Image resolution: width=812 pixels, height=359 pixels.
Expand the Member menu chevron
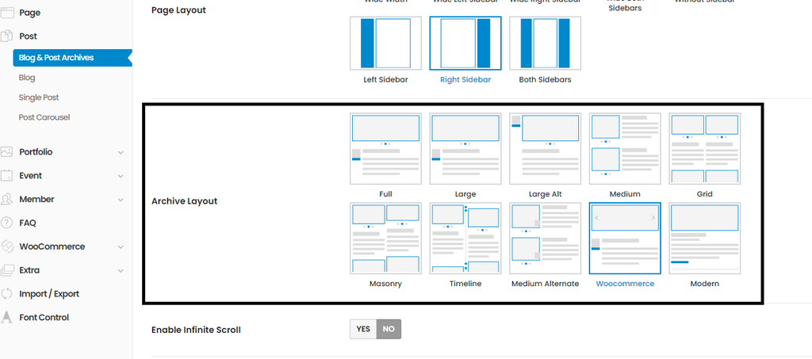121,200
